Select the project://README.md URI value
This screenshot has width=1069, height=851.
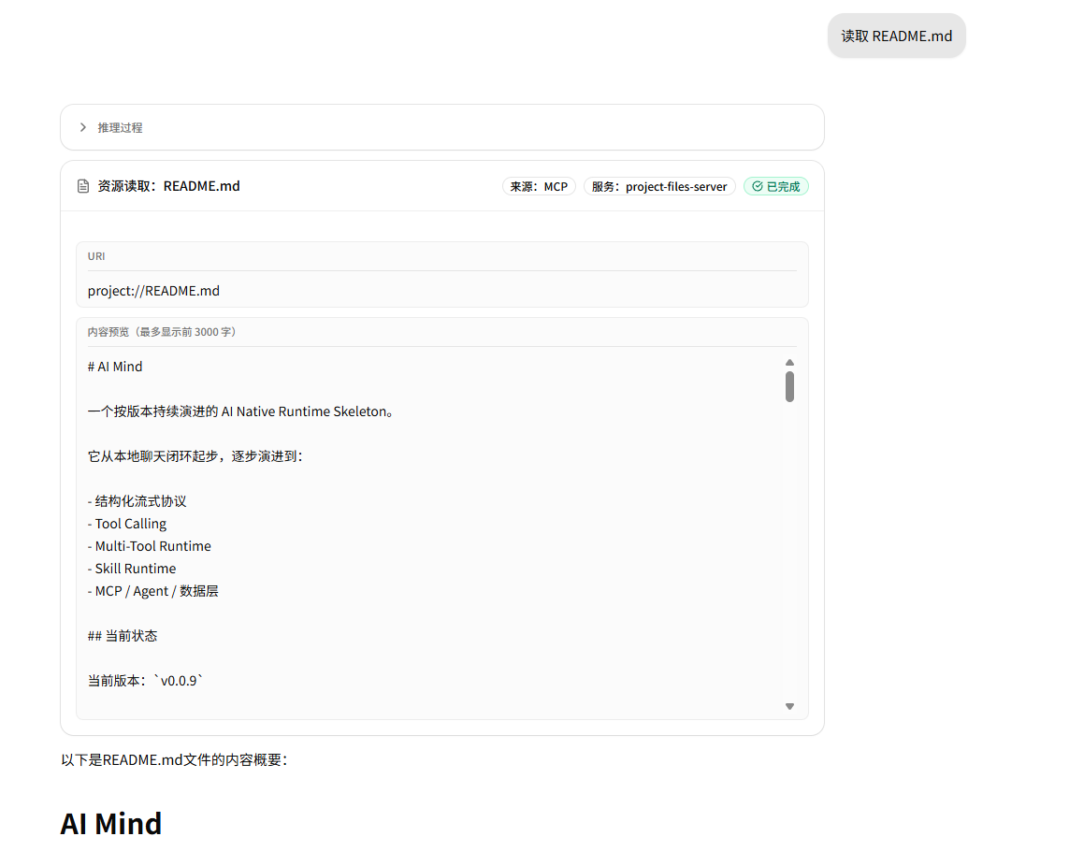coord(153,291)
